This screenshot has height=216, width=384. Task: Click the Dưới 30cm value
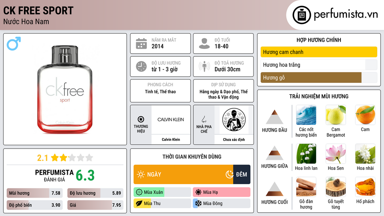click(x=228, y=69)
